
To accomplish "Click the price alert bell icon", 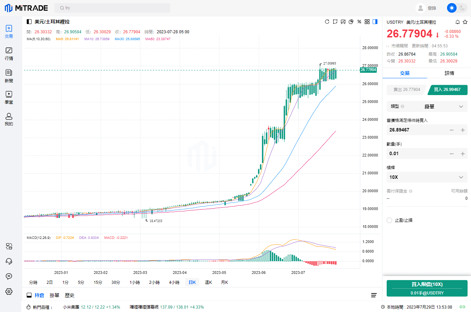I will [458, 22].
